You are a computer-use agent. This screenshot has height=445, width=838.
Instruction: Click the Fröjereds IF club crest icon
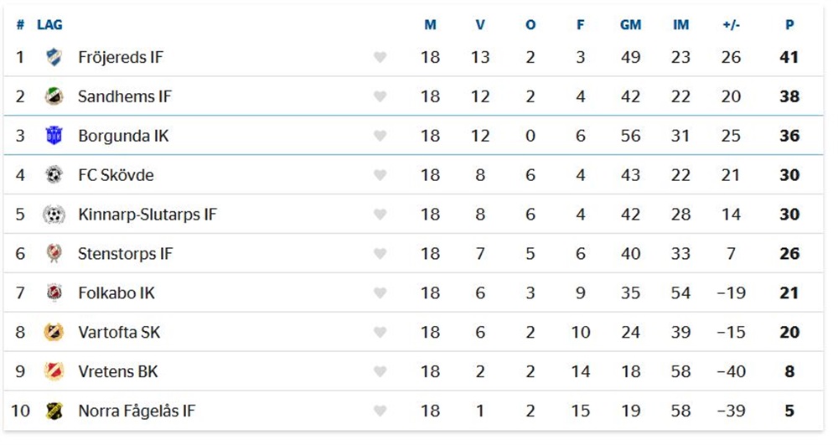pos(54,58)
